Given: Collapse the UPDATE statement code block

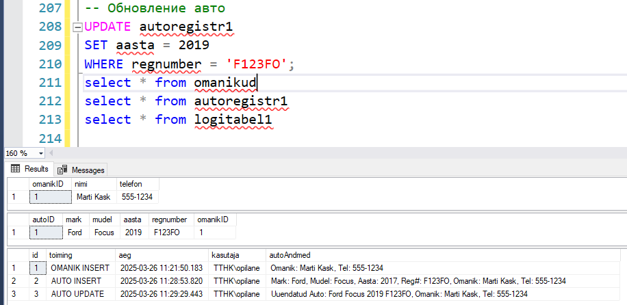Looking at the screenshot, I should coord(77,27).
